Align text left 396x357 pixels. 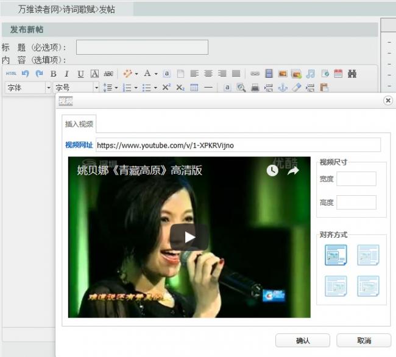tap(194, 74)
